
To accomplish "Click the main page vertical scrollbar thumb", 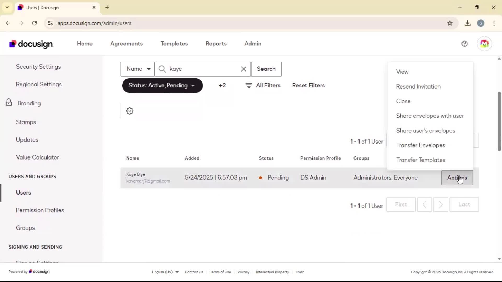I will (499, 121).
